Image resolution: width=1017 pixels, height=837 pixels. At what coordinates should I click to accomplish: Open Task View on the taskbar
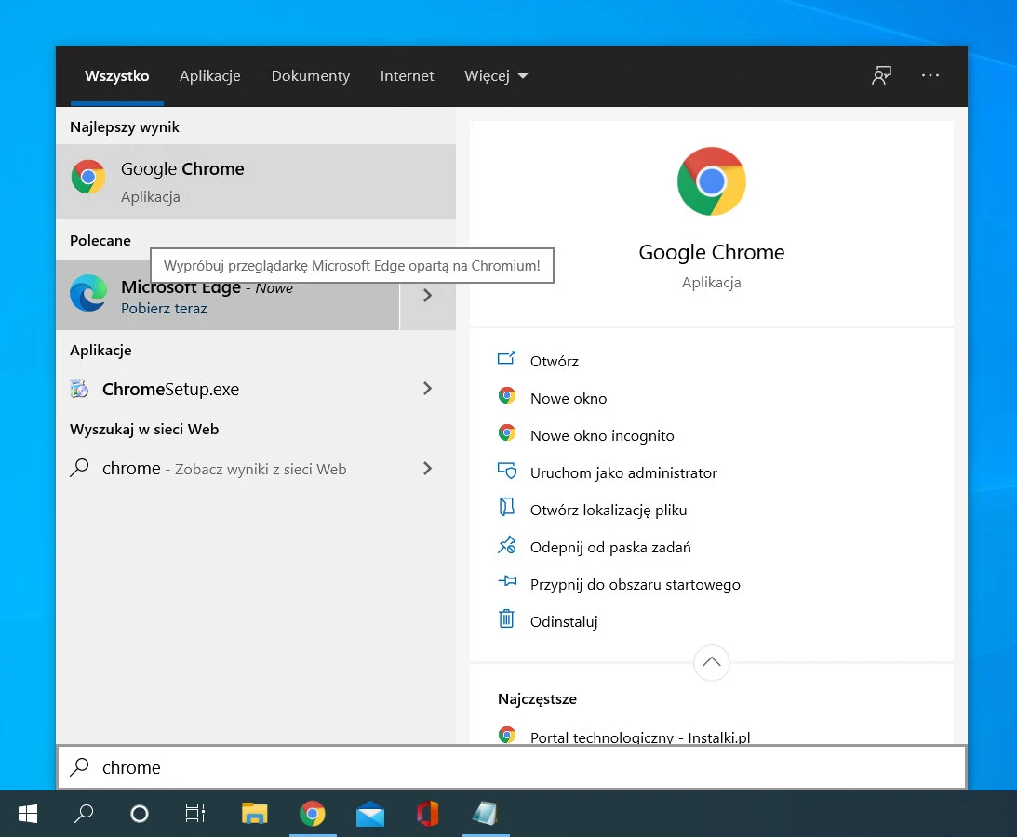194,815
